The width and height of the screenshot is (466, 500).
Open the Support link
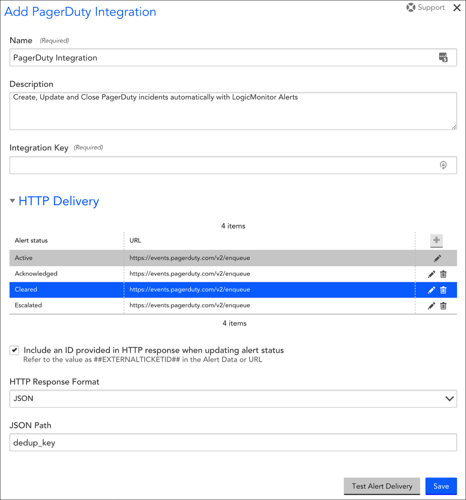(x=425, y=8)
